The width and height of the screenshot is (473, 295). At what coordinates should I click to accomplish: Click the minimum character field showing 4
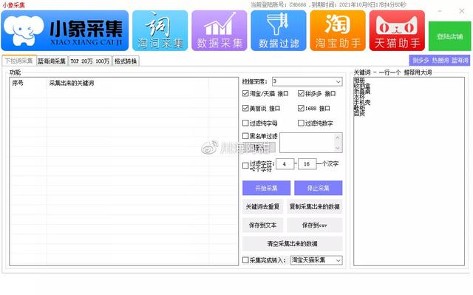[285, 164]
